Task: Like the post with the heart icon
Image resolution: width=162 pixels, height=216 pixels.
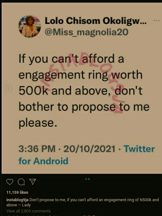Action: coord(10,182)
